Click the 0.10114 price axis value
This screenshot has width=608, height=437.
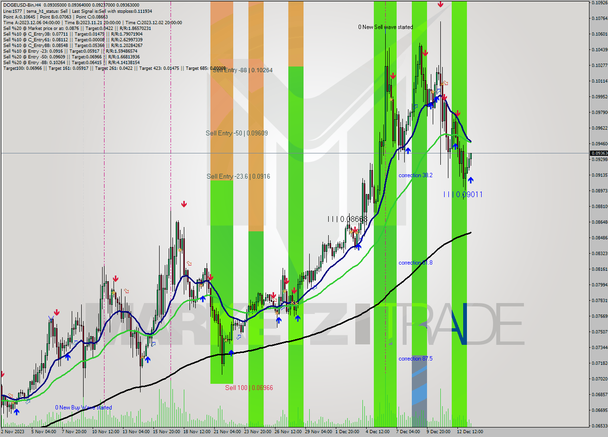coord(599,81)
